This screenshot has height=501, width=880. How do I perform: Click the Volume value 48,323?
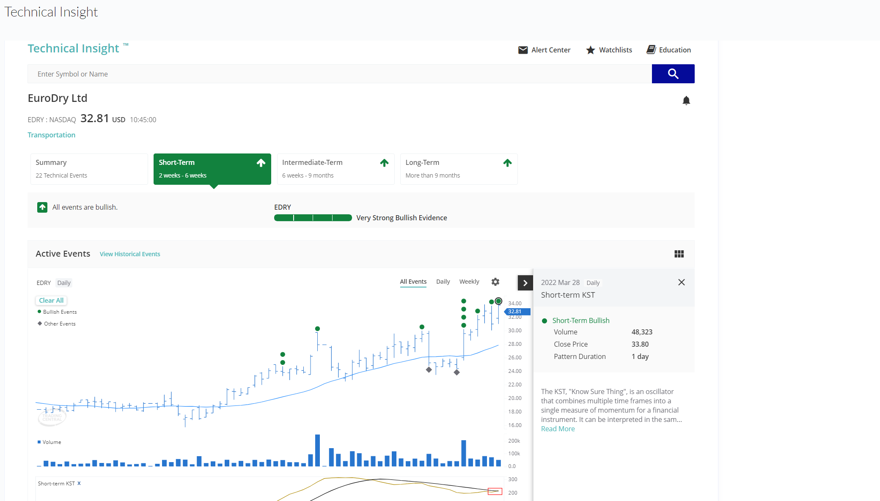click(x=642, y=332)
